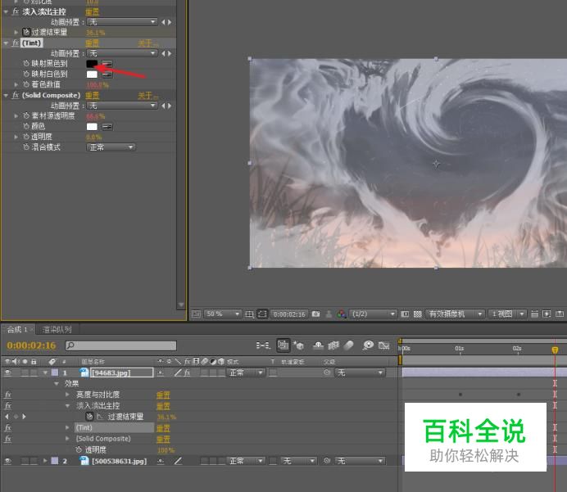The image size is (567, 492).
Task: Open the (1/2) resolution dropdown
Action: pos(373,314)
